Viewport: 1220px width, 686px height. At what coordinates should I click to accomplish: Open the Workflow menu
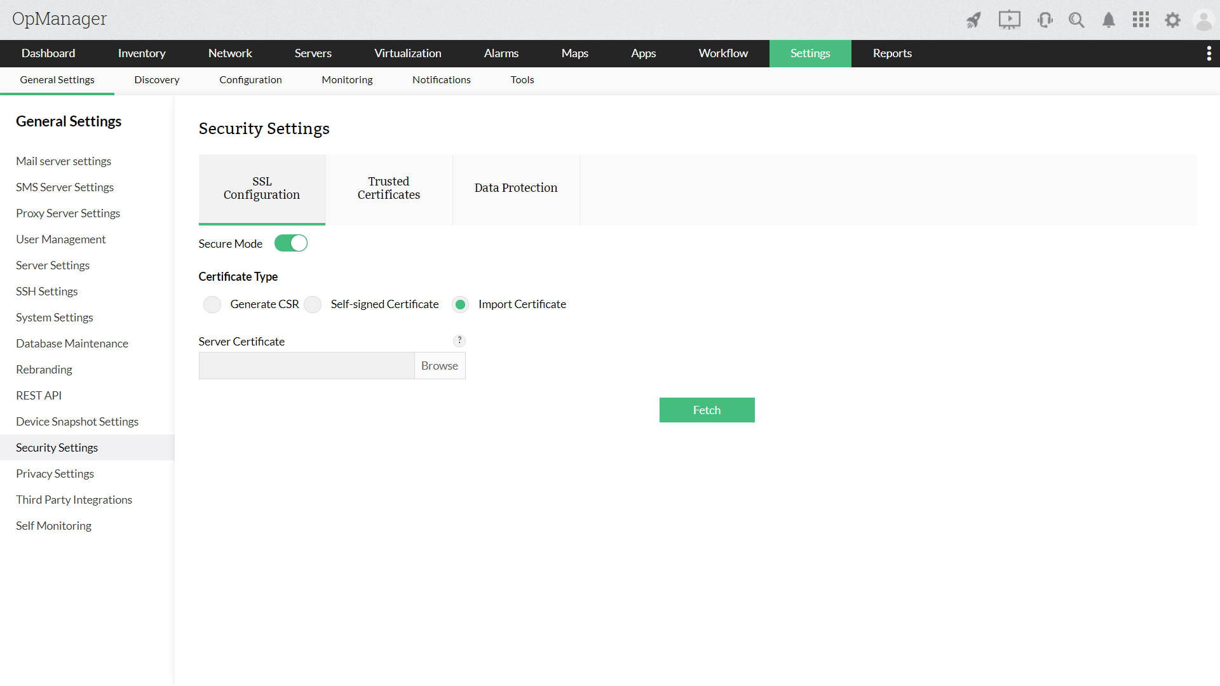coord(722,53)
